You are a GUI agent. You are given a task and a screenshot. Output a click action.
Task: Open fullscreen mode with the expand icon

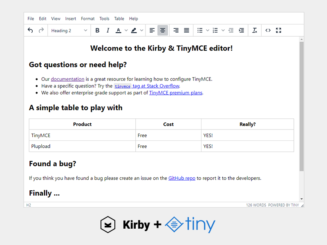pyautogui.click(x=279, y=30)
